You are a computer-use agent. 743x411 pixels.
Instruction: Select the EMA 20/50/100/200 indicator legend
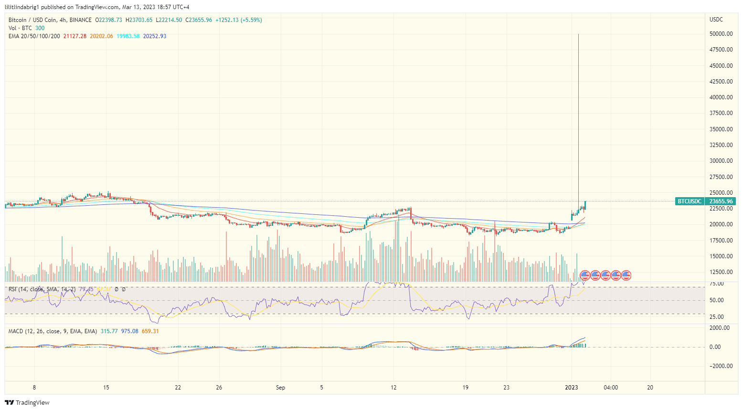coord(34,36)
